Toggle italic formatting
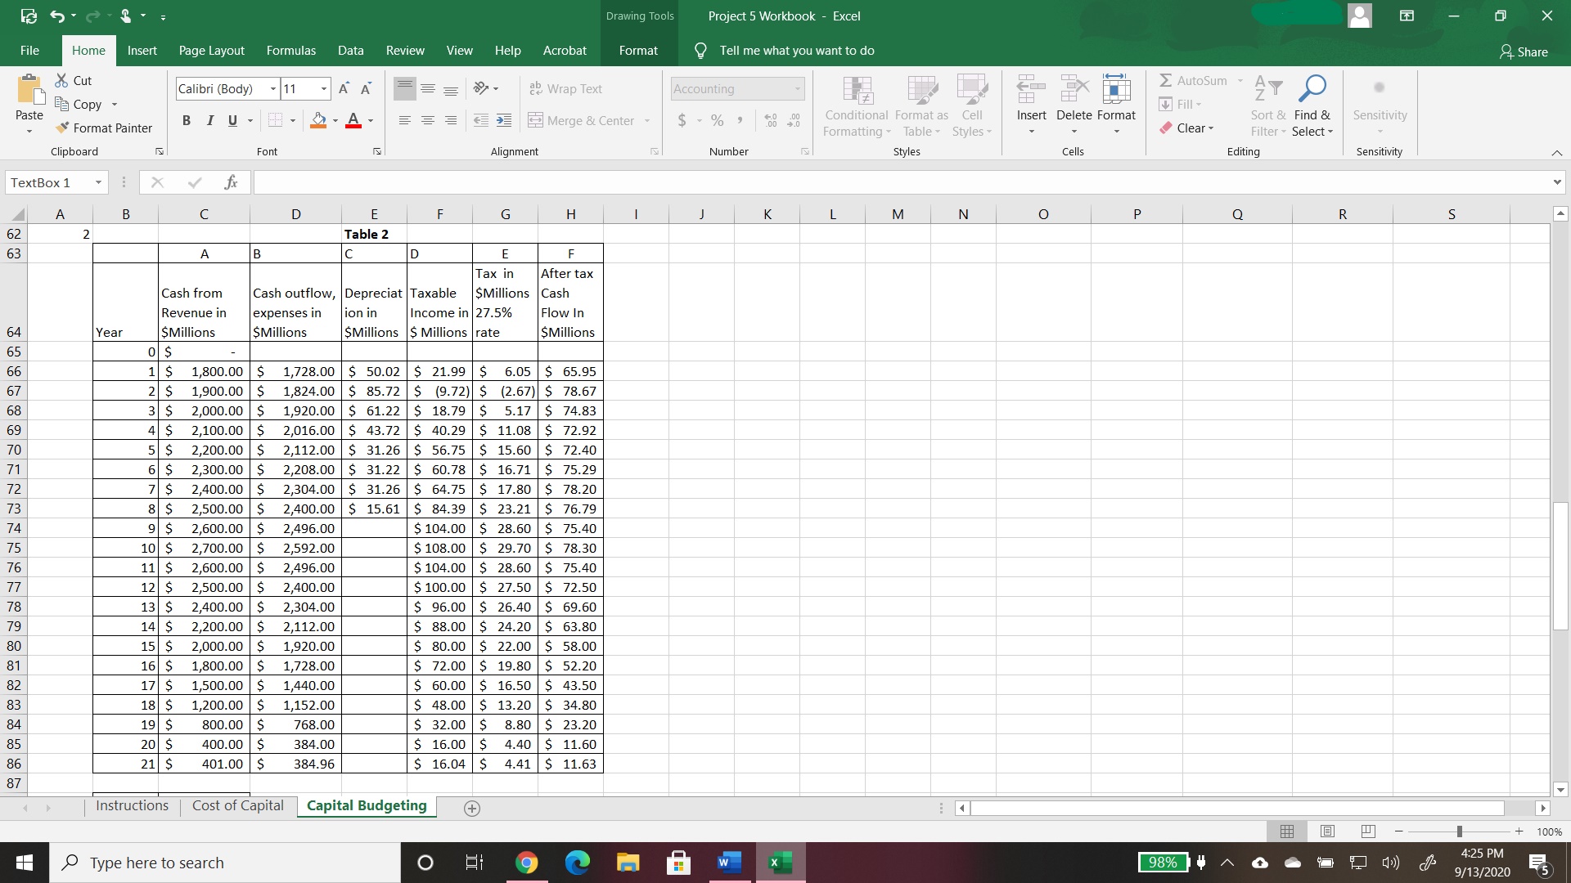This screenshot has height=883, width=1571. tap(209, 120)
